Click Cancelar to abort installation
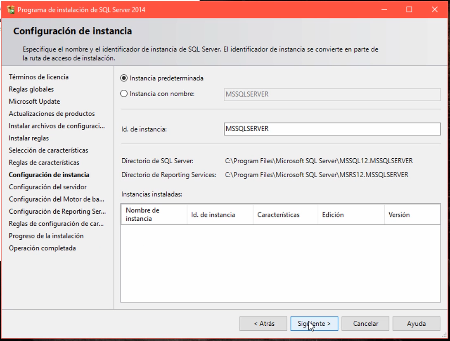 point(365,324)
